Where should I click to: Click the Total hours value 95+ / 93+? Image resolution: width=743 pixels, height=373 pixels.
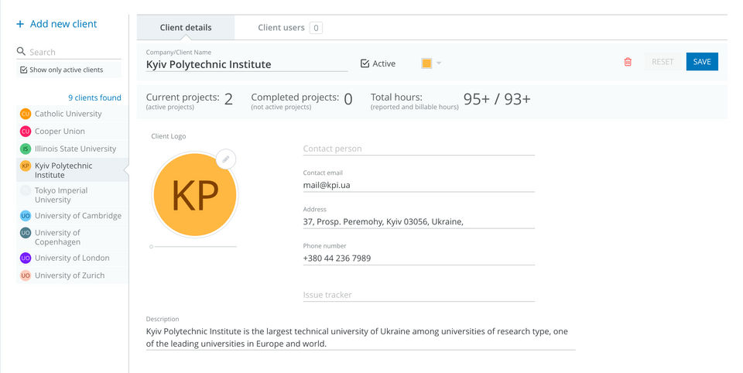click(x=497, y=99)
